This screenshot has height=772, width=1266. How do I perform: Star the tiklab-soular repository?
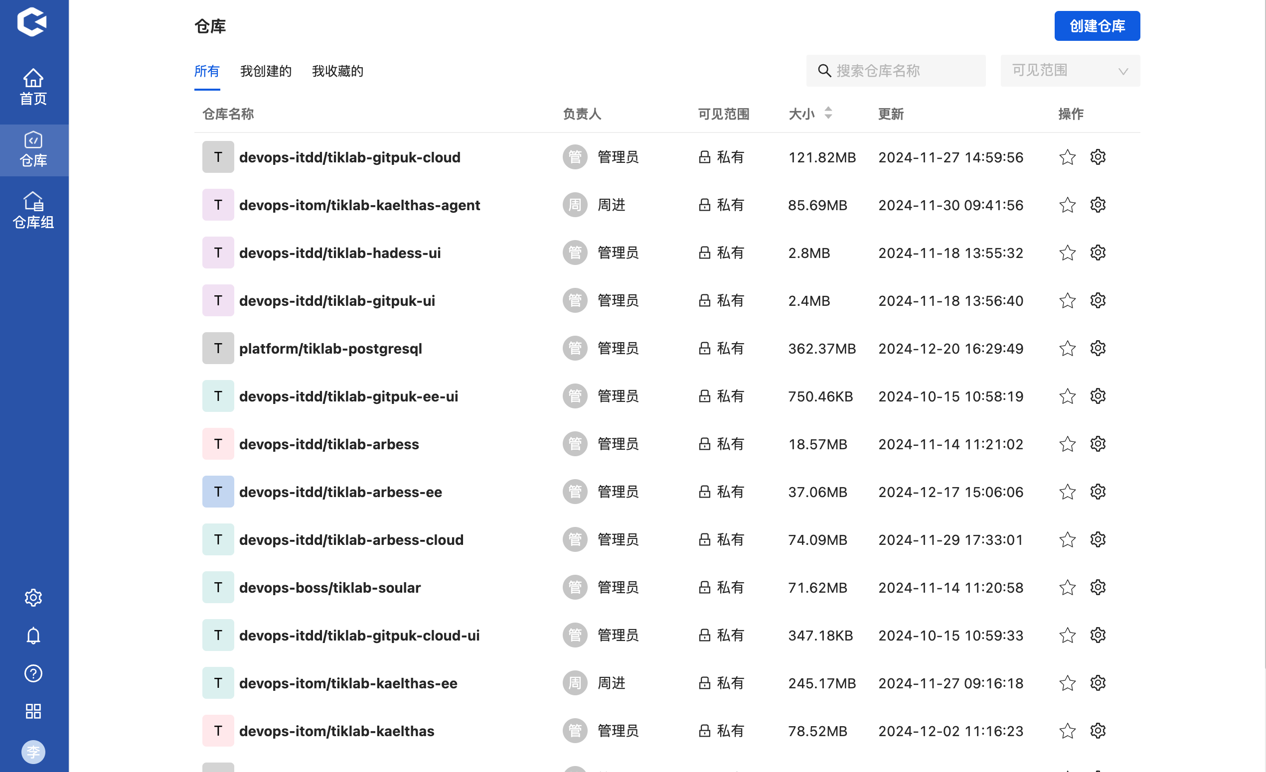pyautogui.click(x=1068, y=587)
